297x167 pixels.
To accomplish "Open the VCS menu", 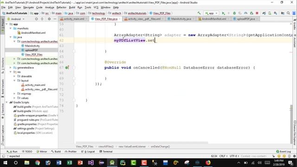I will (96, 7).
